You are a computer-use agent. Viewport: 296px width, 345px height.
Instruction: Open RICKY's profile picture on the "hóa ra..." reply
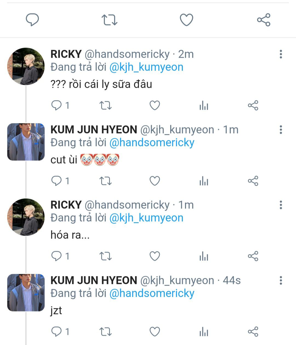(26, 217)
